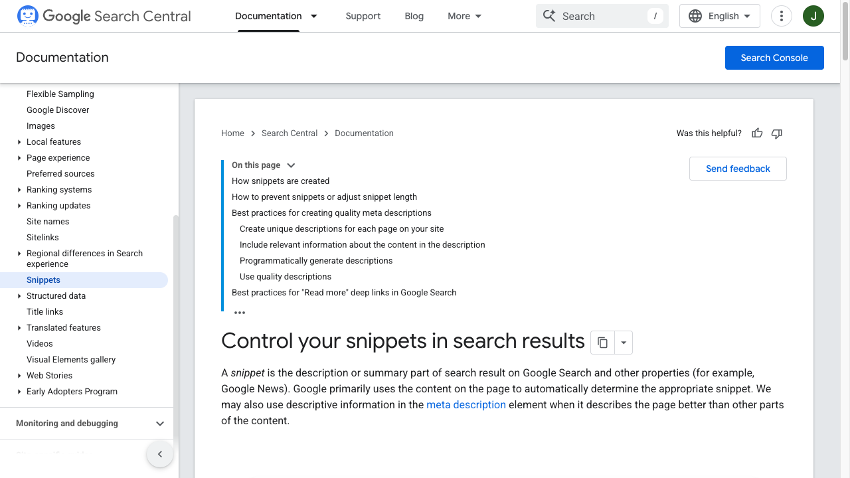Jump to Read more deep links section
Viewport: 850px width, 478px height.
tap(344, 293)
